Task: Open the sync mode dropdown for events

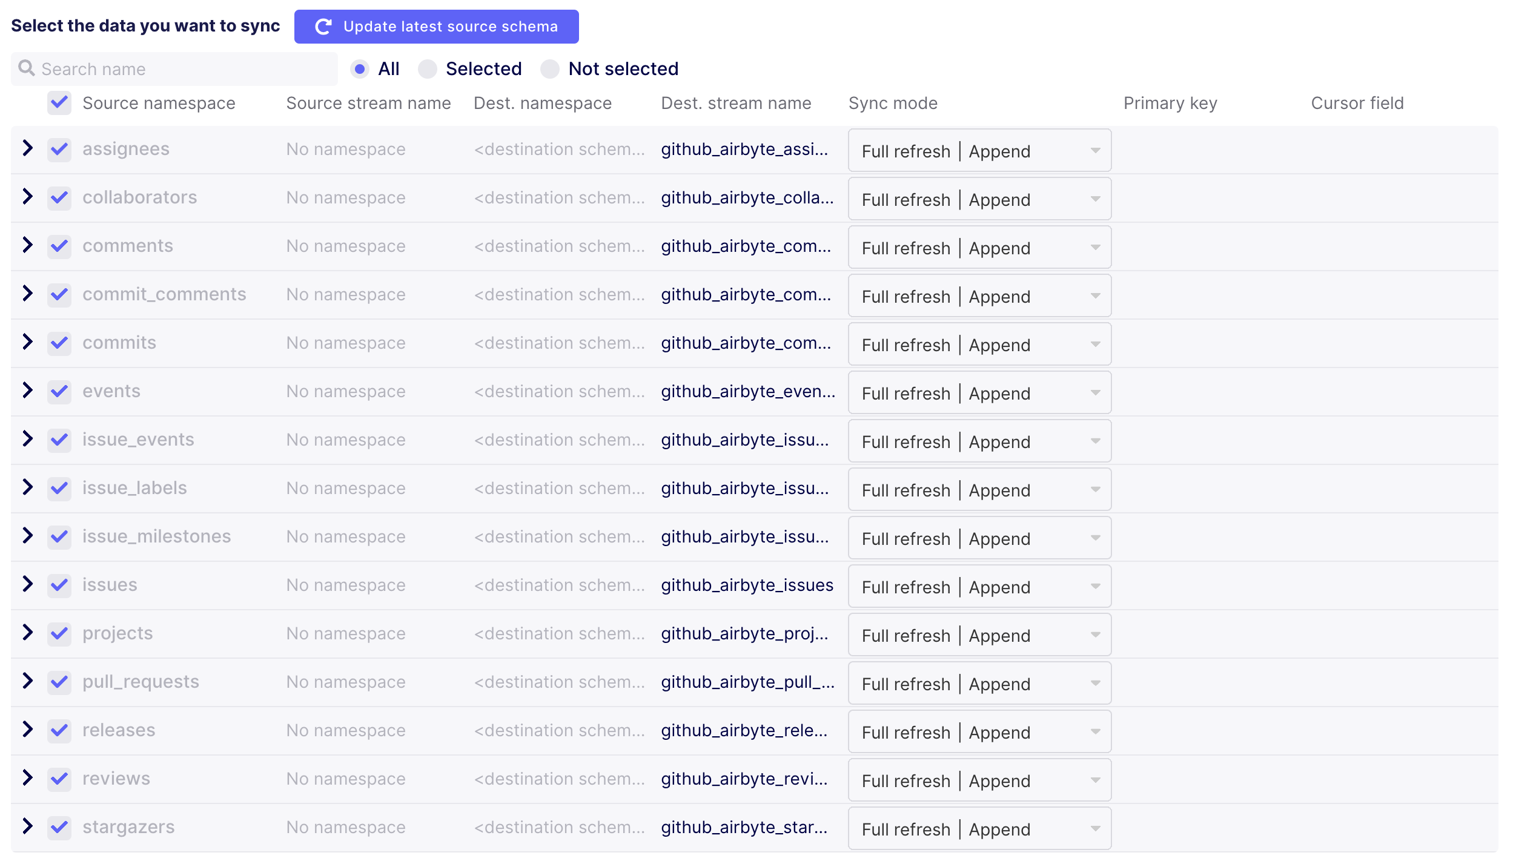Action: [979, 392]
